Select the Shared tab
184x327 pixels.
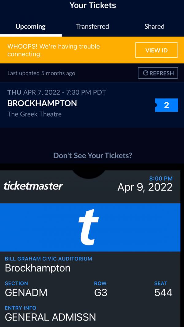[x=154, y=27]
